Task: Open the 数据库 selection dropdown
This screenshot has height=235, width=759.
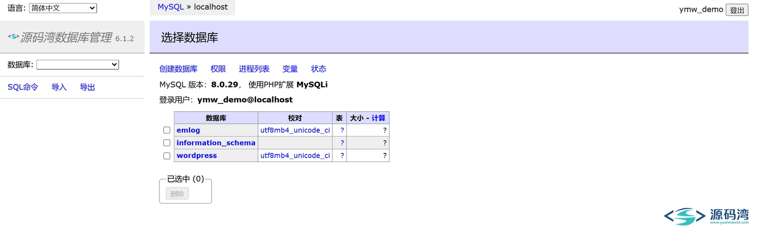Action: click(78, 65)
